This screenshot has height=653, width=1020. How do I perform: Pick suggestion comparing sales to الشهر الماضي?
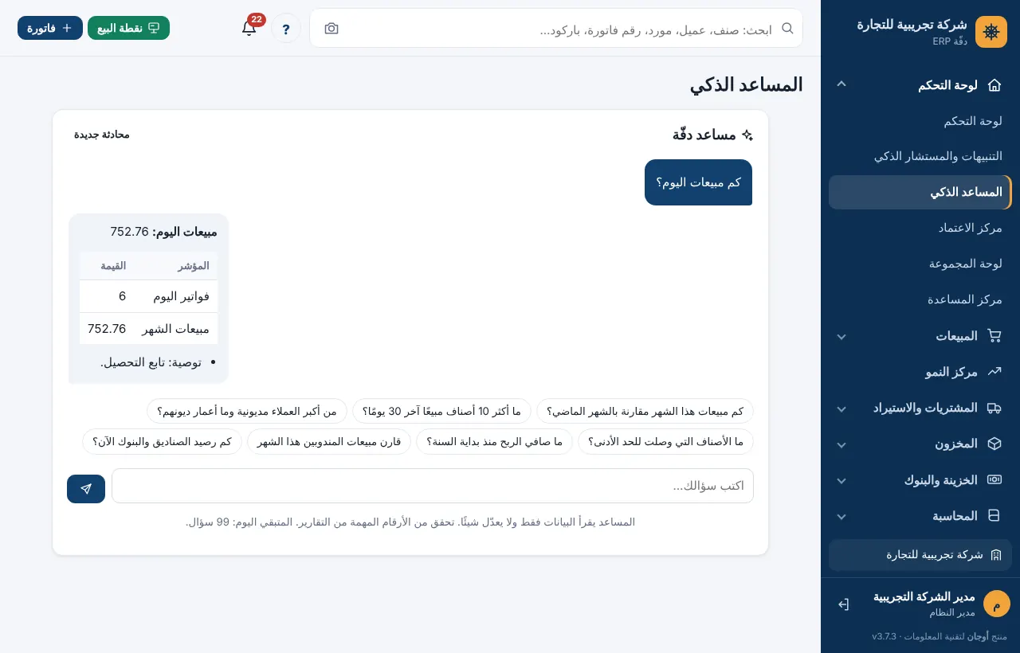pyautogui.click(x=645, y=411)
